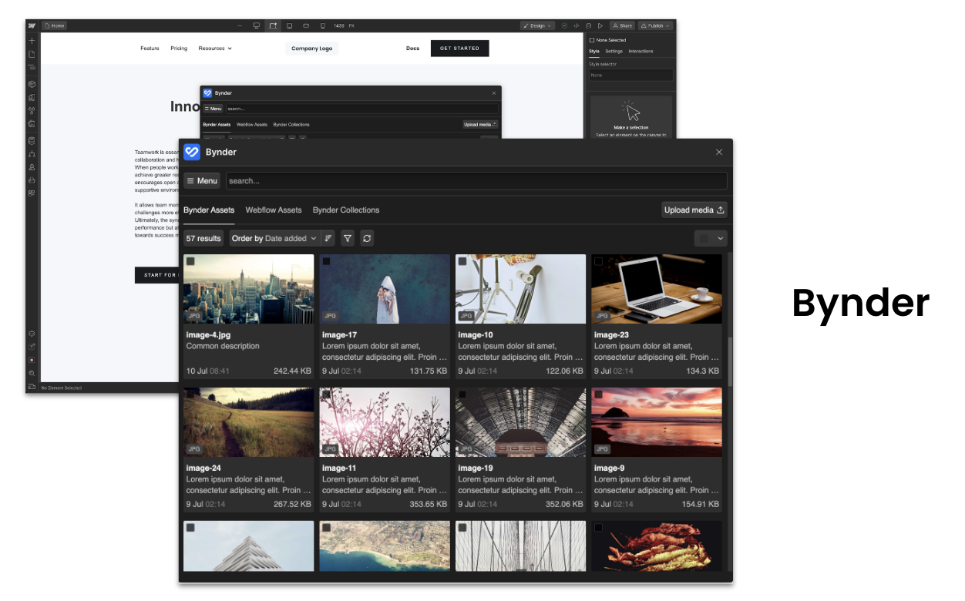Image resolution: width=965 pixels, height=601 pixels.
Task: Switch to Bynder Collections tab in front dialog
Action: click(346, 210)
